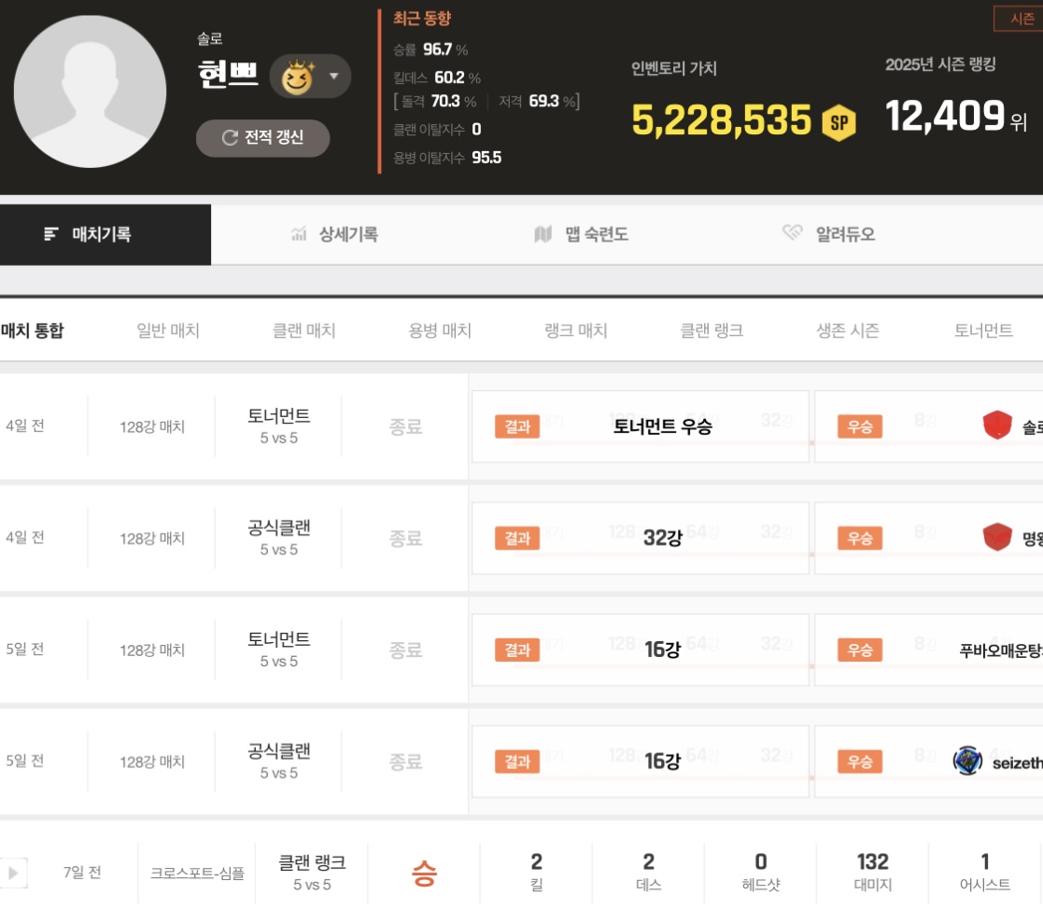Image resolution: width=1043 pixels, height=923 pixels.
Task: Click the 결과 badge for 토너먼트 우승
Action: point(517,427)
